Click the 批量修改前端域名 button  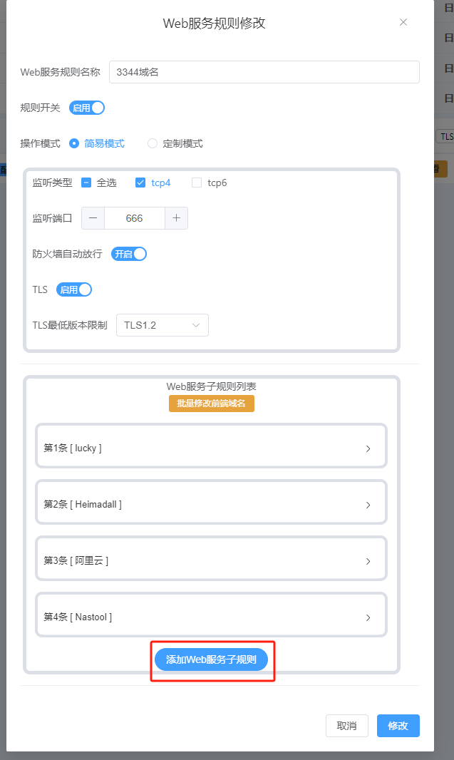pyautogui.click(x=211, y=404)
